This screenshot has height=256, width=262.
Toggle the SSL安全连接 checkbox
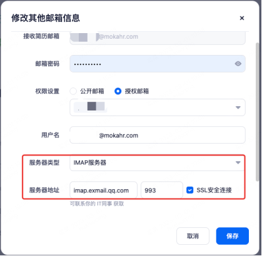click(x=189, y=190)
